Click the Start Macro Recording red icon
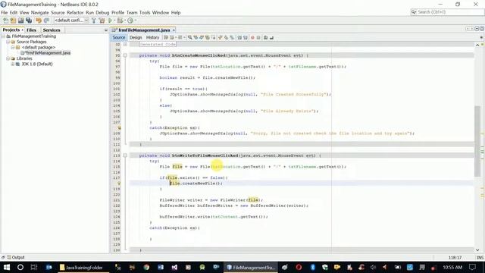 click(252, 37)
